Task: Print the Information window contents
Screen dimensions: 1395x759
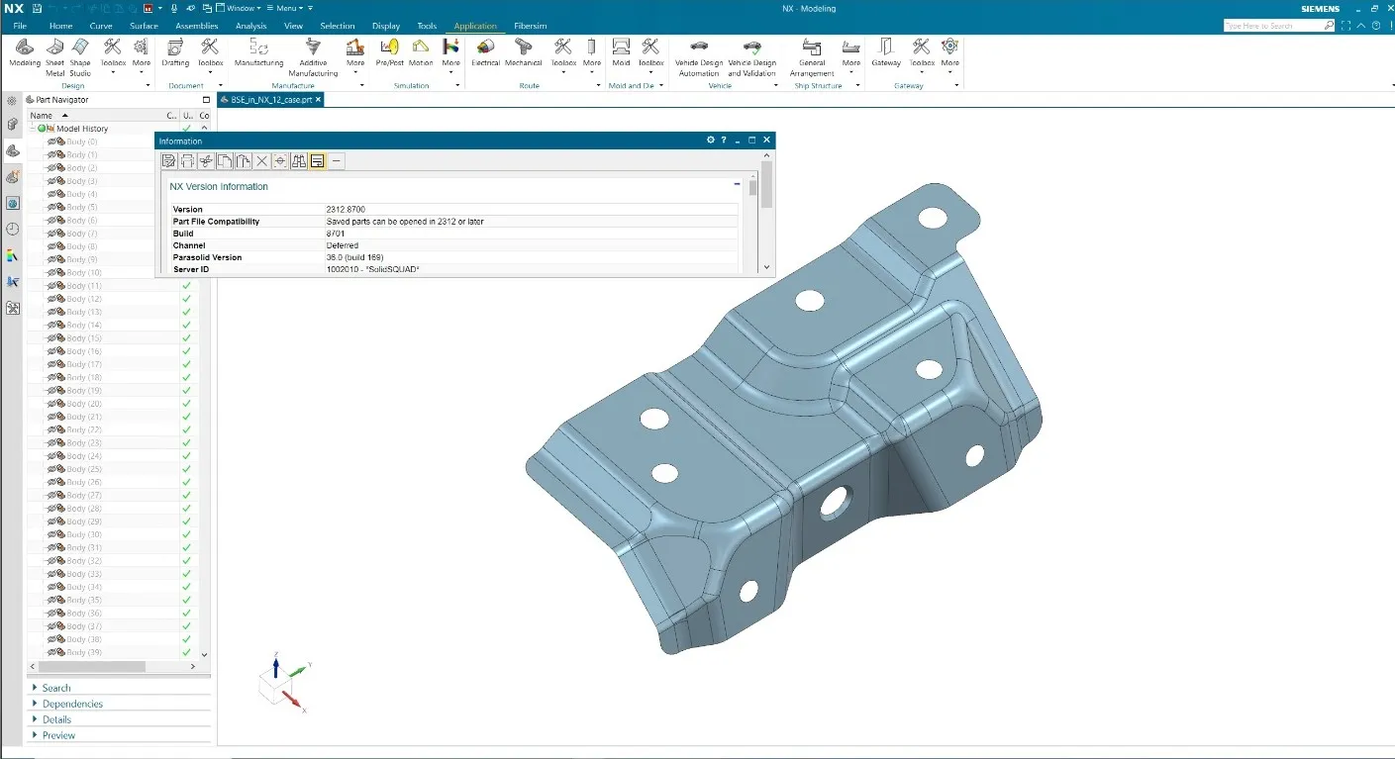Action: [187, 160]
